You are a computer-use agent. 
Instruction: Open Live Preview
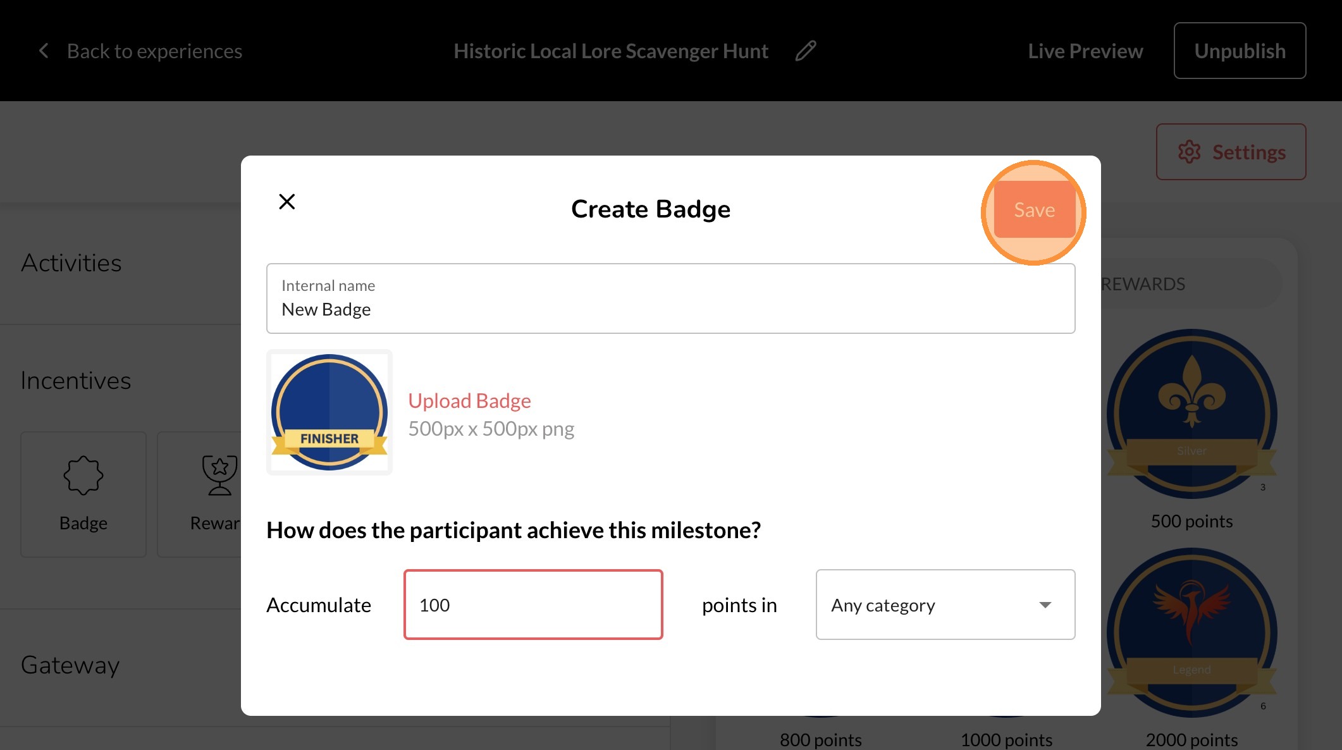(x=1085, y=51)
